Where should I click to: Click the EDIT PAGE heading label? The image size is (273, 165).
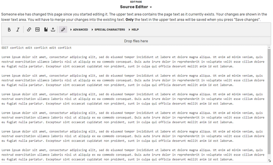136,2
